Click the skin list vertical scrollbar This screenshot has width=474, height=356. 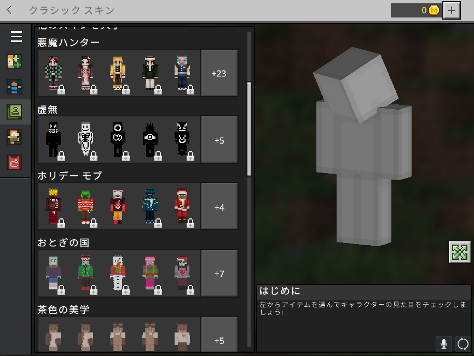pos(249,128)
